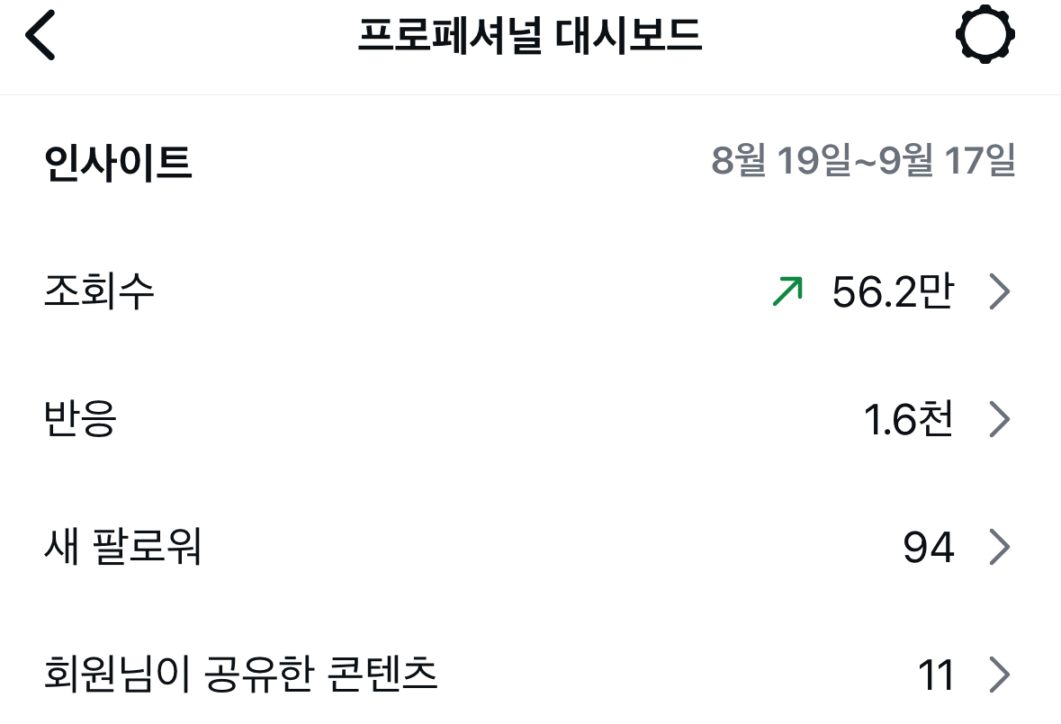This screenshot has height=724, width=1061.
Task: Tap the 인사이트 section heading
Action: coord(118,164)
